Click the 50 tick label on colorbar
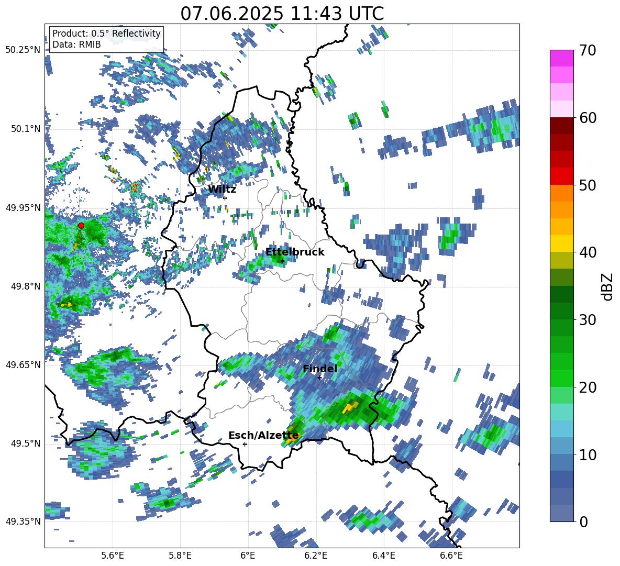 click(588, 185)
